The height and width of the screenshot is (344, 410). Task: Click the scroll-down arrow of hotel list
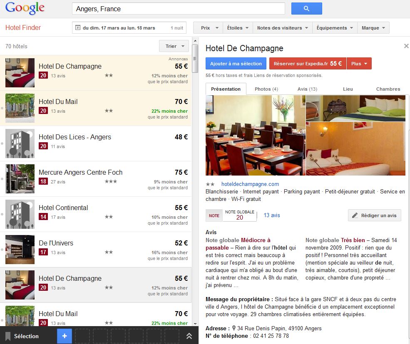pyautogui.click(x=195, y=323)
